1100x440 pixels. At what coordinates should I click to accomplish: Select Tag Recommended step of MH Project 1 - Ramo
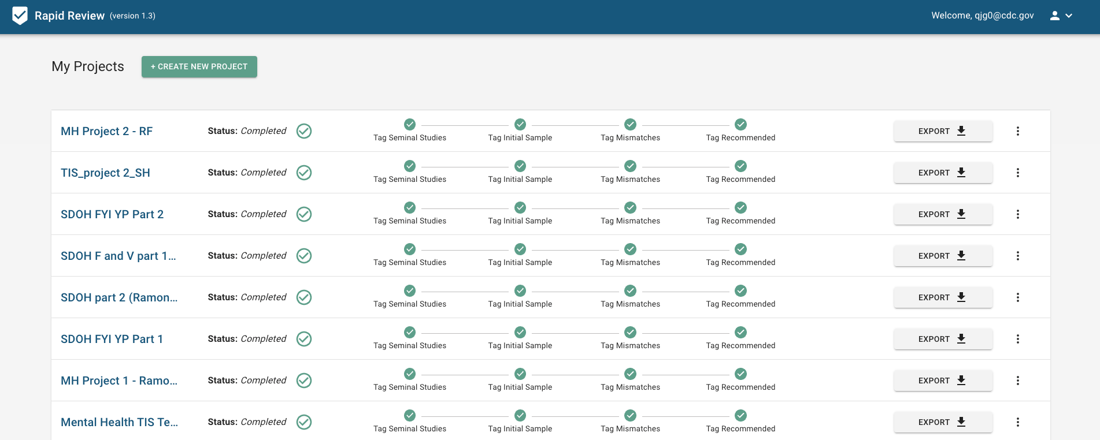coord(741,380)
